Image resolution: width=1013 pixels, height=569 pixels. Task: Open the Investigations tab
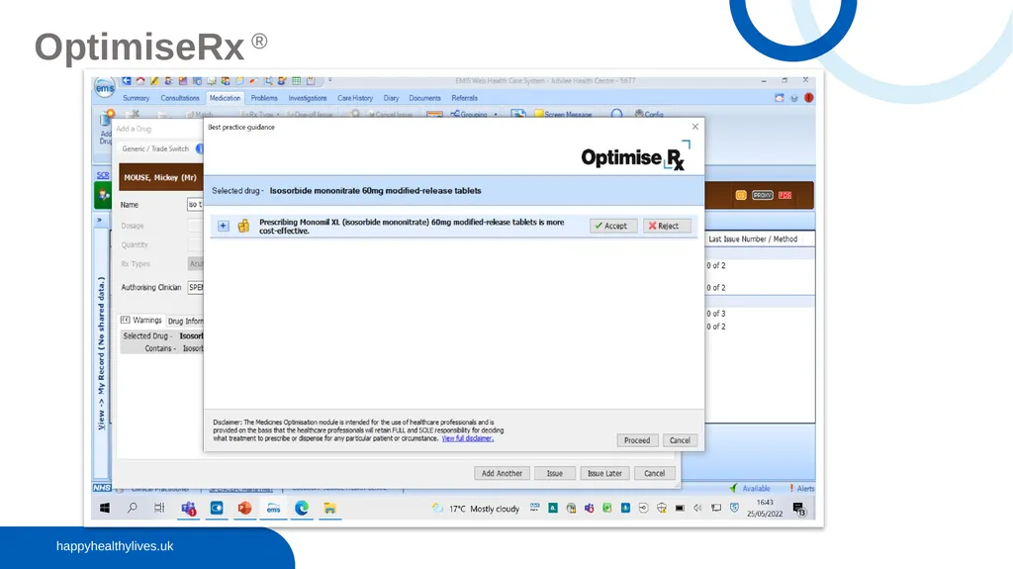coord(308,98)
